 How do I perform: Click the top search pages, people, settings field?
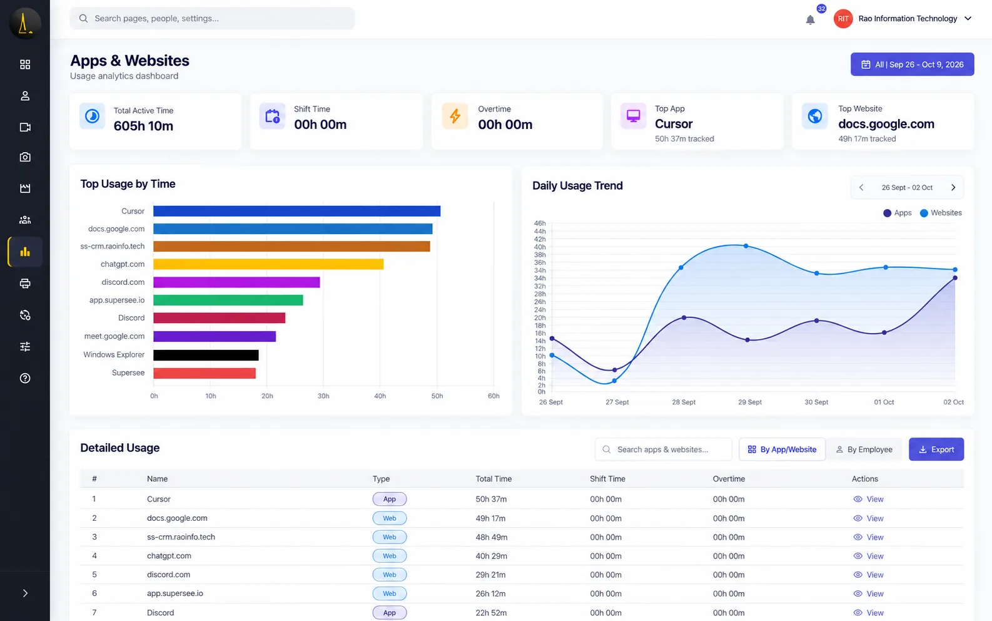click(x=212, y=18)
